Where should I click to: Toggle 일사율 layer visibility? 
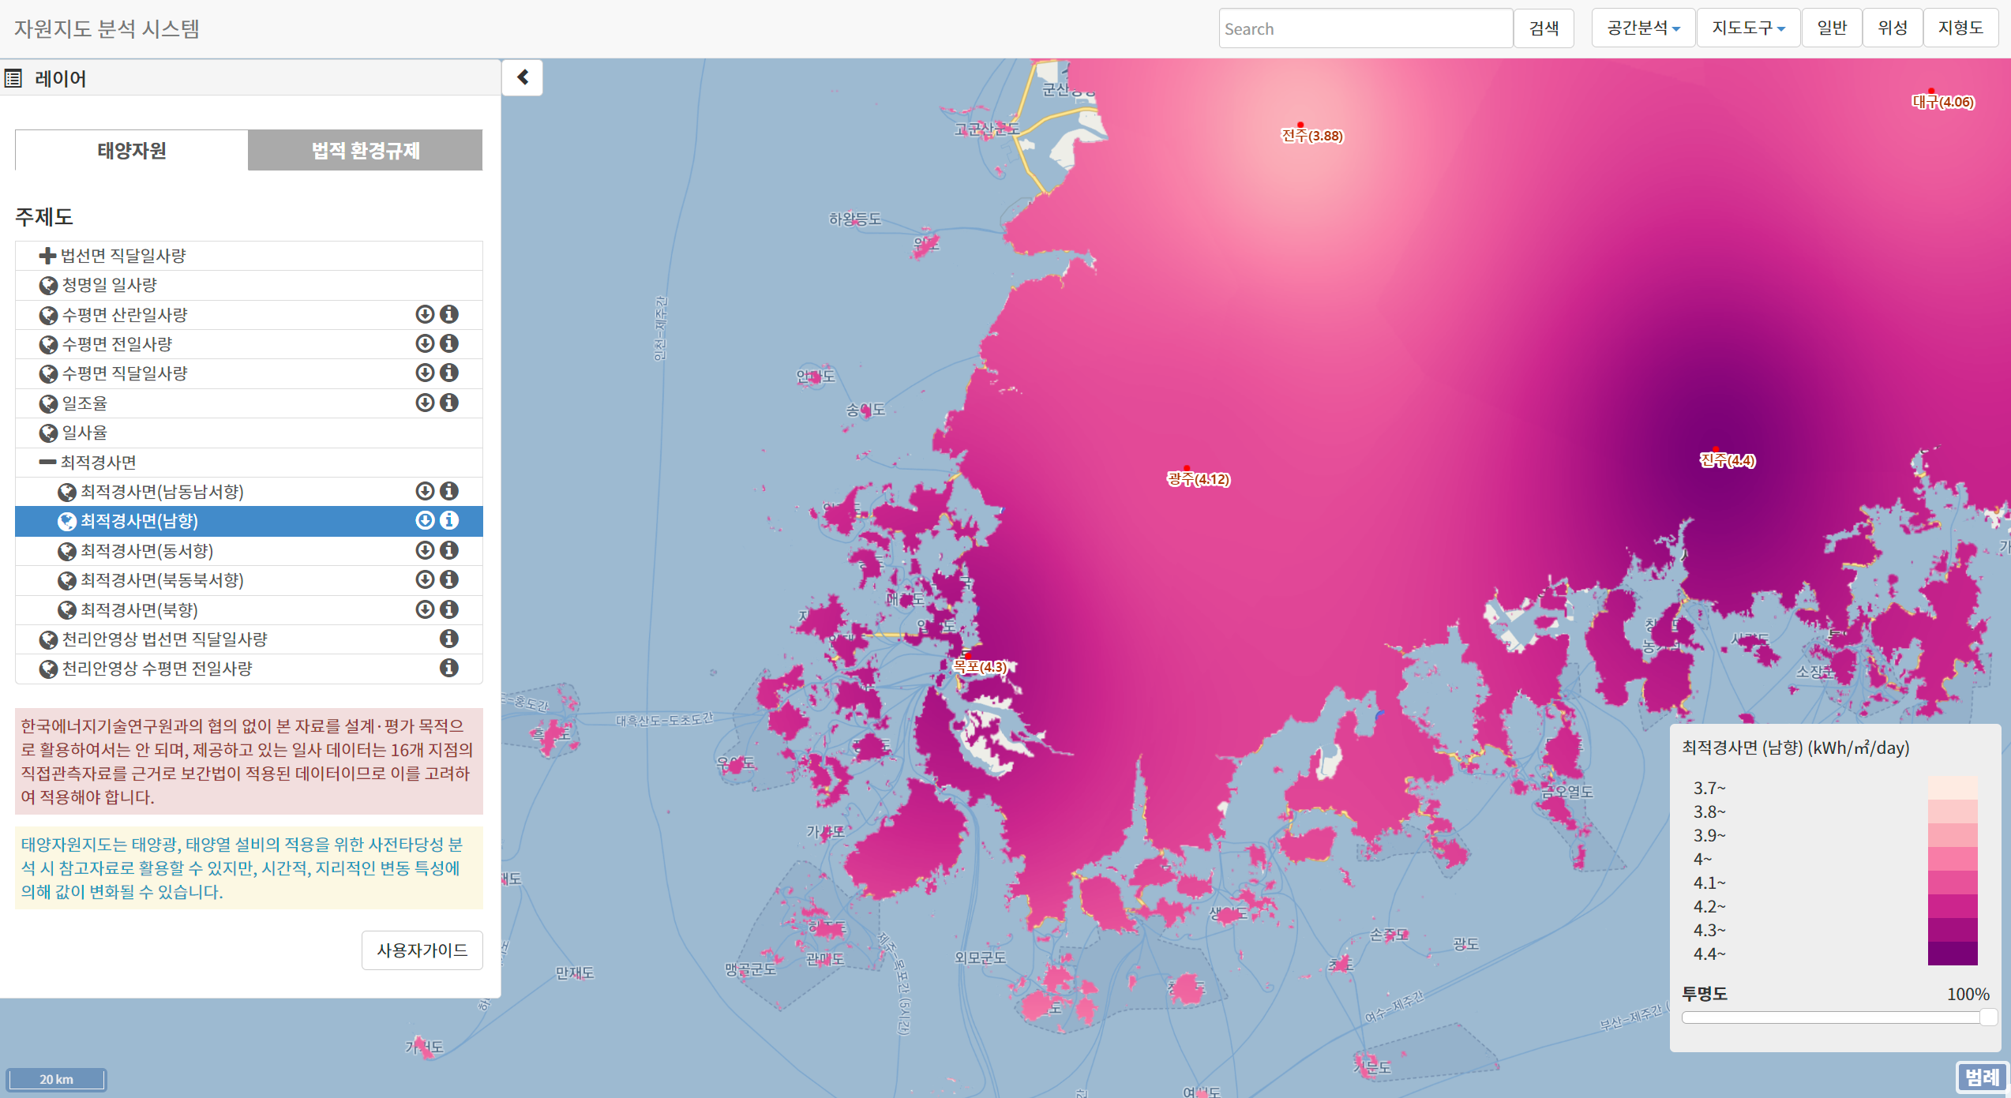click(48, 433)
